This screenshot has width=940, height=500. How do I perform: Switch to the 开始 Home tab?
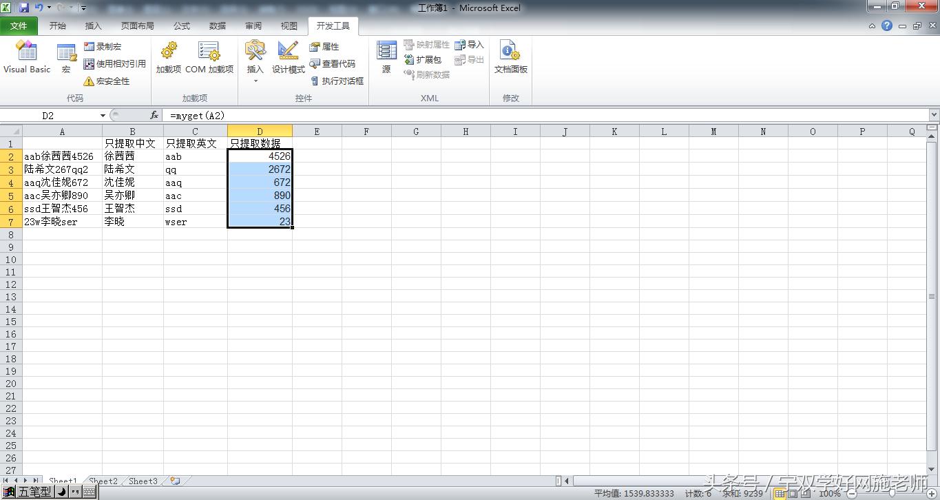point(57,26)
